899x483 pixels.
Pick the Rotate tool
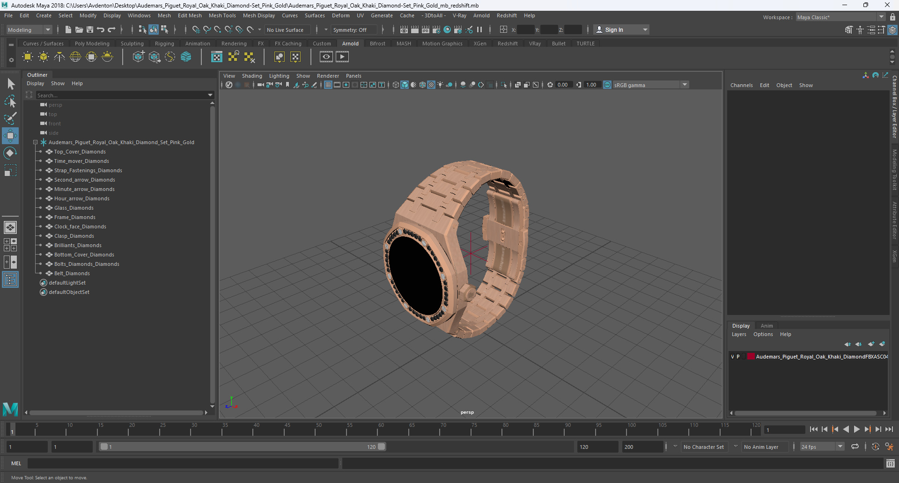10,153
